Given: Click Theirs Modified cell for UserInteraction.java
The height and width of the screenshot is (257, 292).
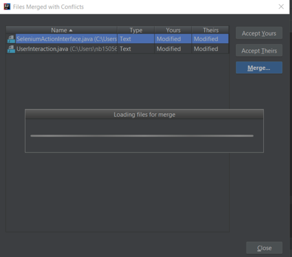Looking at the screenshot, I should (x=210, y=49).
